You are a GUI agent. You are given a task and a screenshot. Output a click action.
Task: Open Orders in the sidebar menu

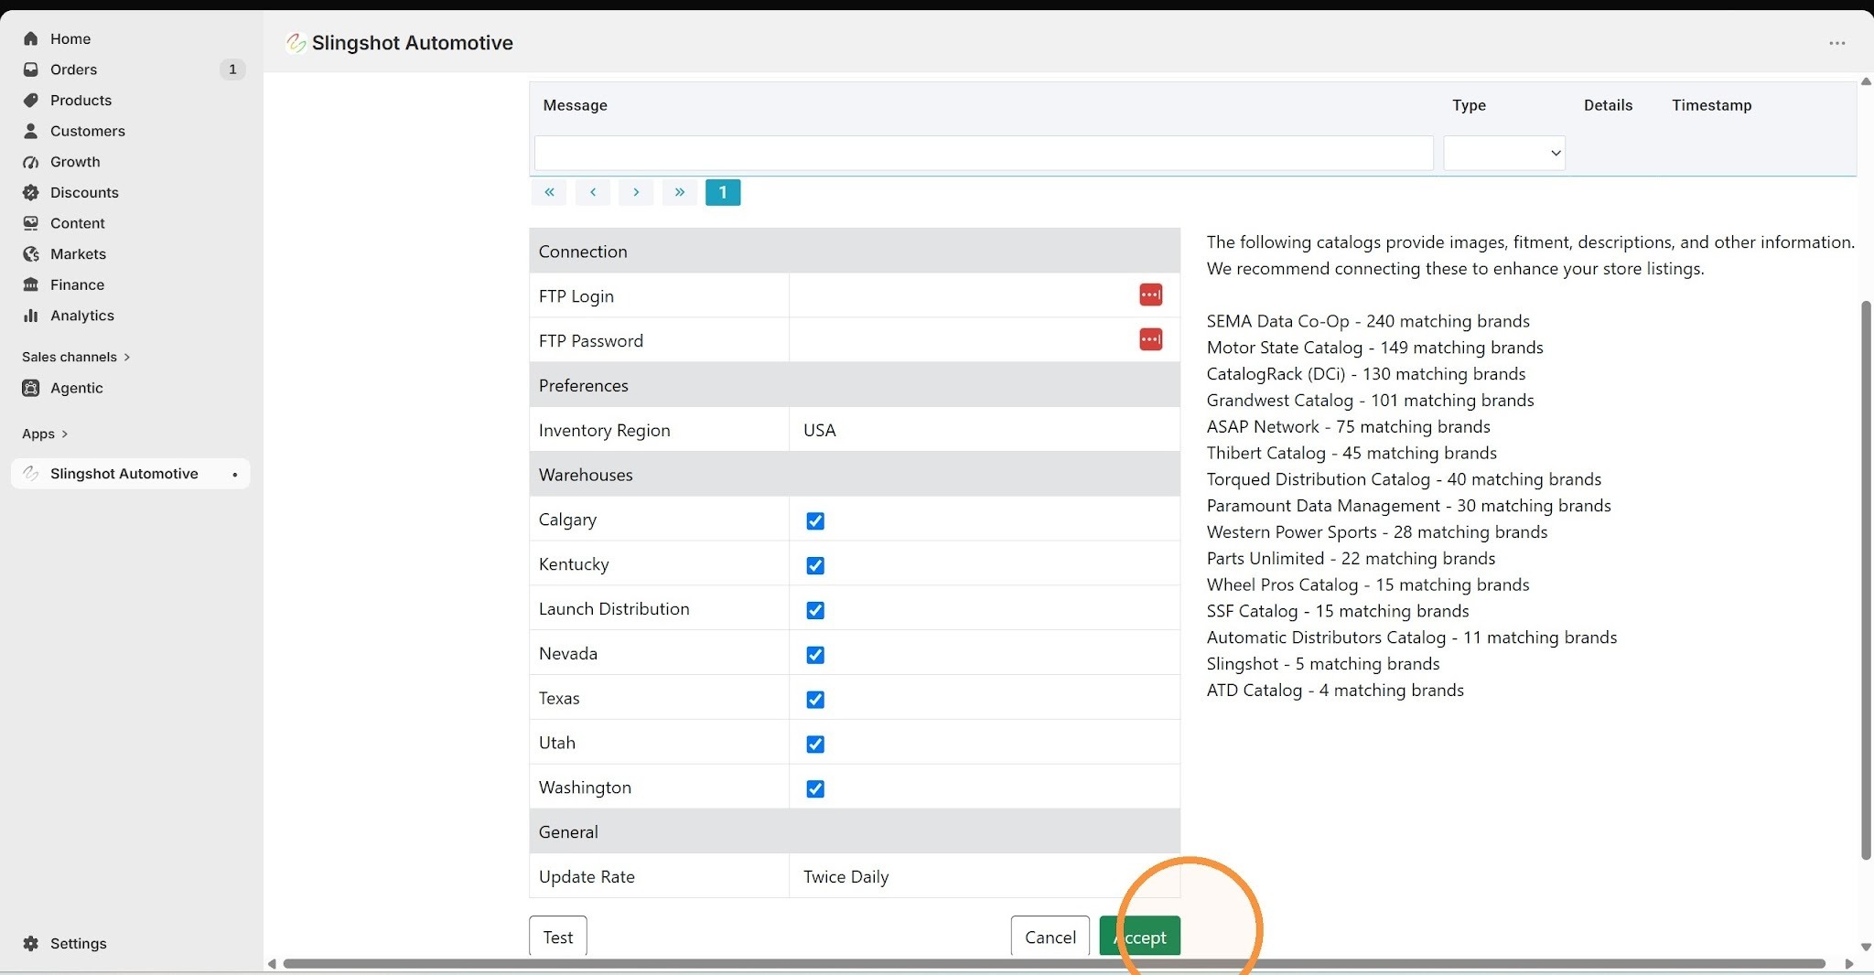73,70
